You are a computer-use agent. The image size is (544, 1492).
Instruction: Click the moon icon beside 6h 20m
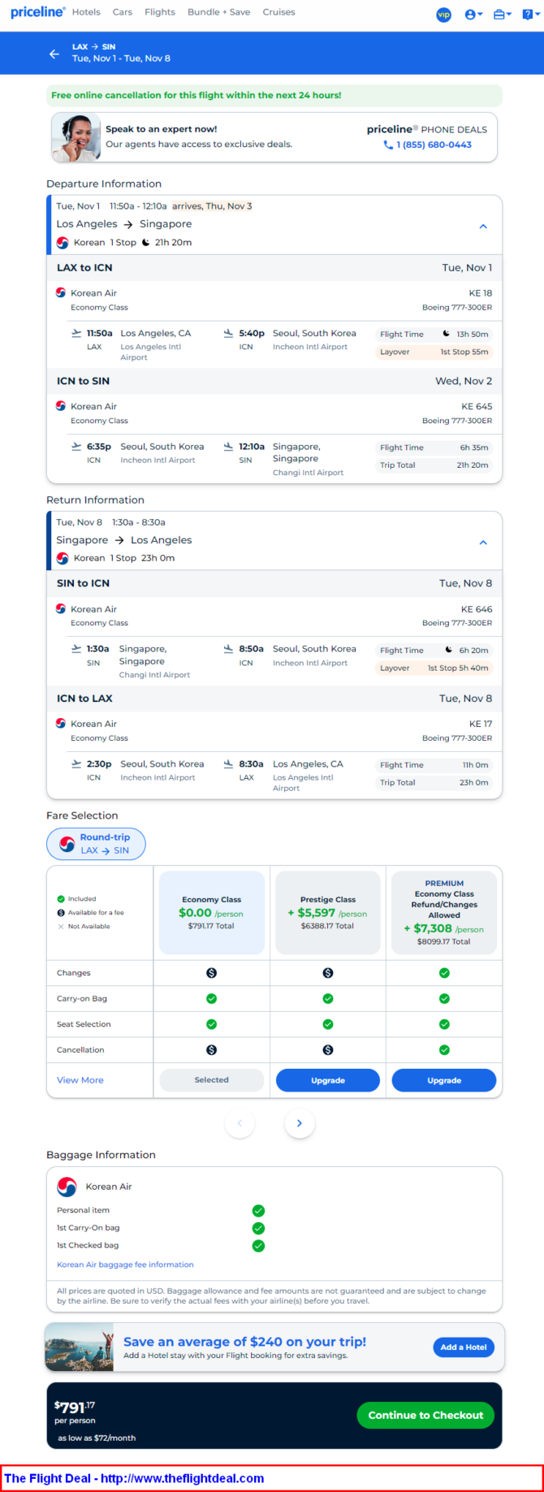click(449, 650)
